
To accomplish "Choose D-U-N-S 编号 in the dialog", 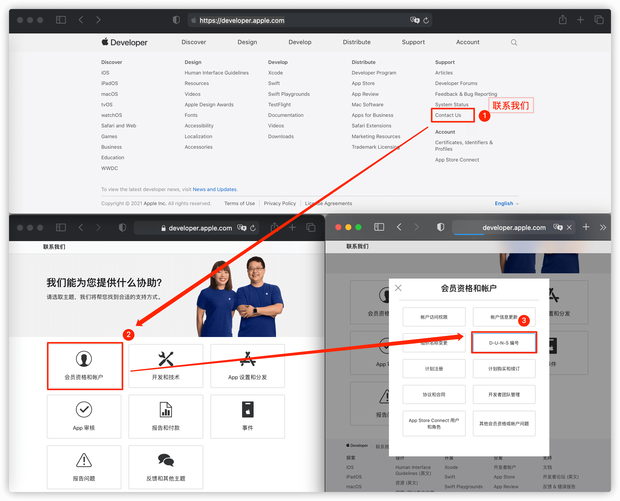I will click(x=503, y=343).
